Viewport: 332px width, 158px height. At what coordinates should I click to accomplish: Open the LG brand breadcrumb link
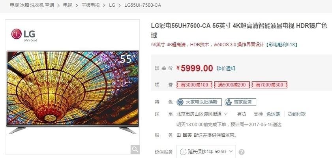click(x=112, y=5)
